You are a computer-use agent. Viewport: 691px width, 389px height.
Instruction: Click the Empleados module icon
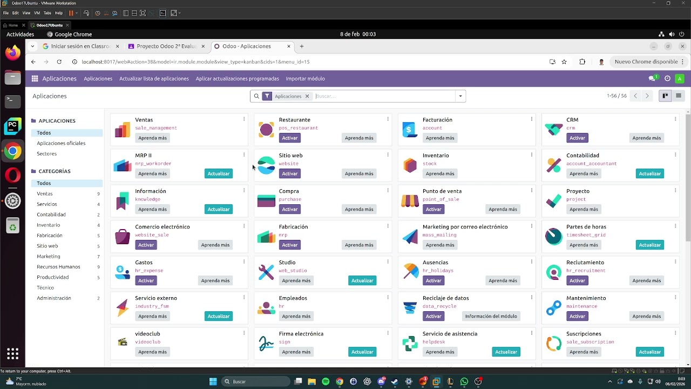pos(266,308)
